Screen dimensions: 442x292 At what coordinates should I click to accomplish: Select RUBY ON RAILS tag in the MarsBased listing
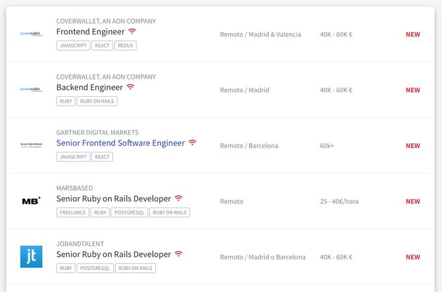[170, 212]
